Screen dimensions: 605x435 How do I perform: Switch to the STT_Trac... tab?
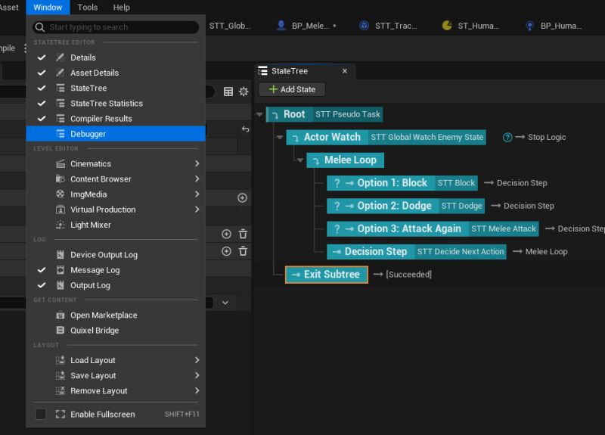389,26
